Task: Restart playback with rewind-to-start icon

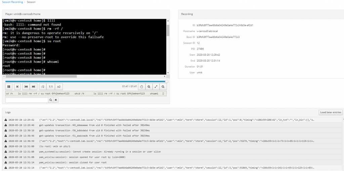Action: (x=26, y=87)
